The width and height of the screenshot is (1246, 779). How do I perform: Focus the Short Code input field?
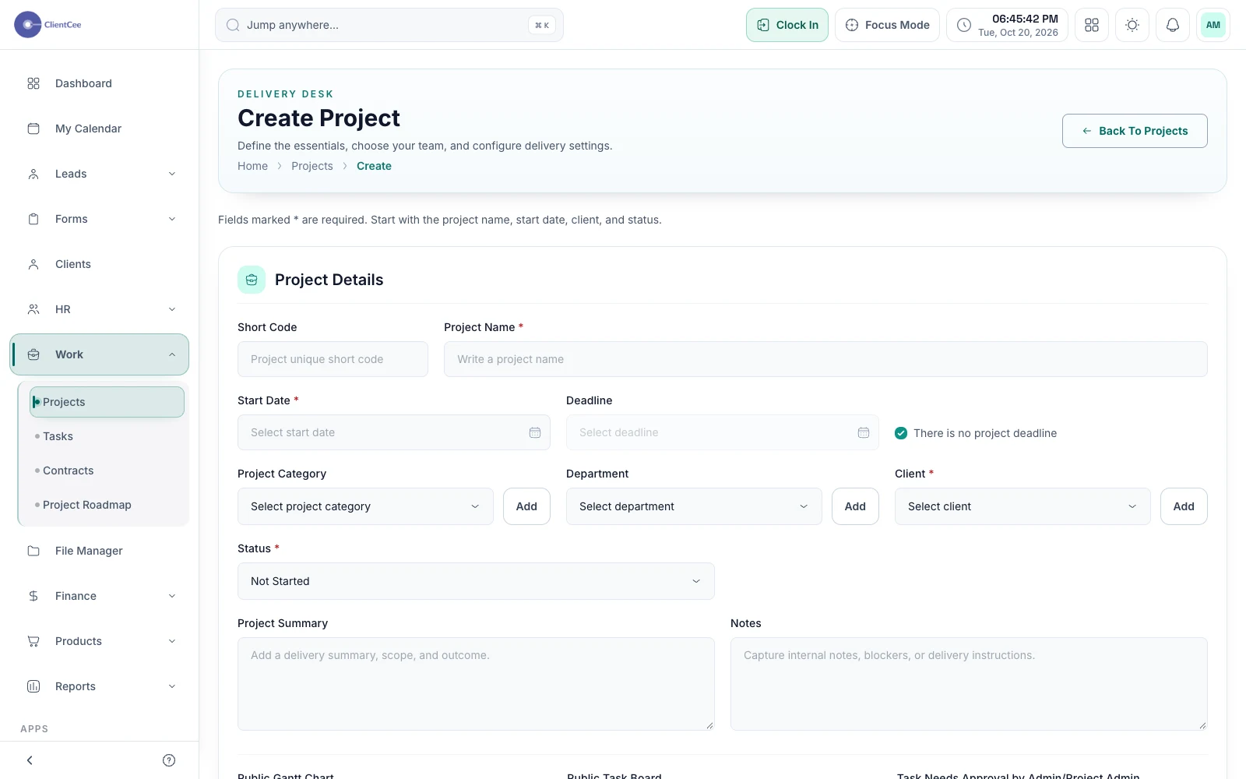333,359
